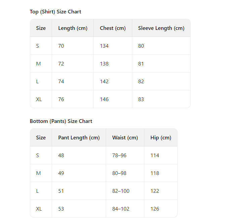The height and width of the screenshot is (222, 238).
Task: Click the Top (Shirt) Size Chart heading
Action: [55, 12]
